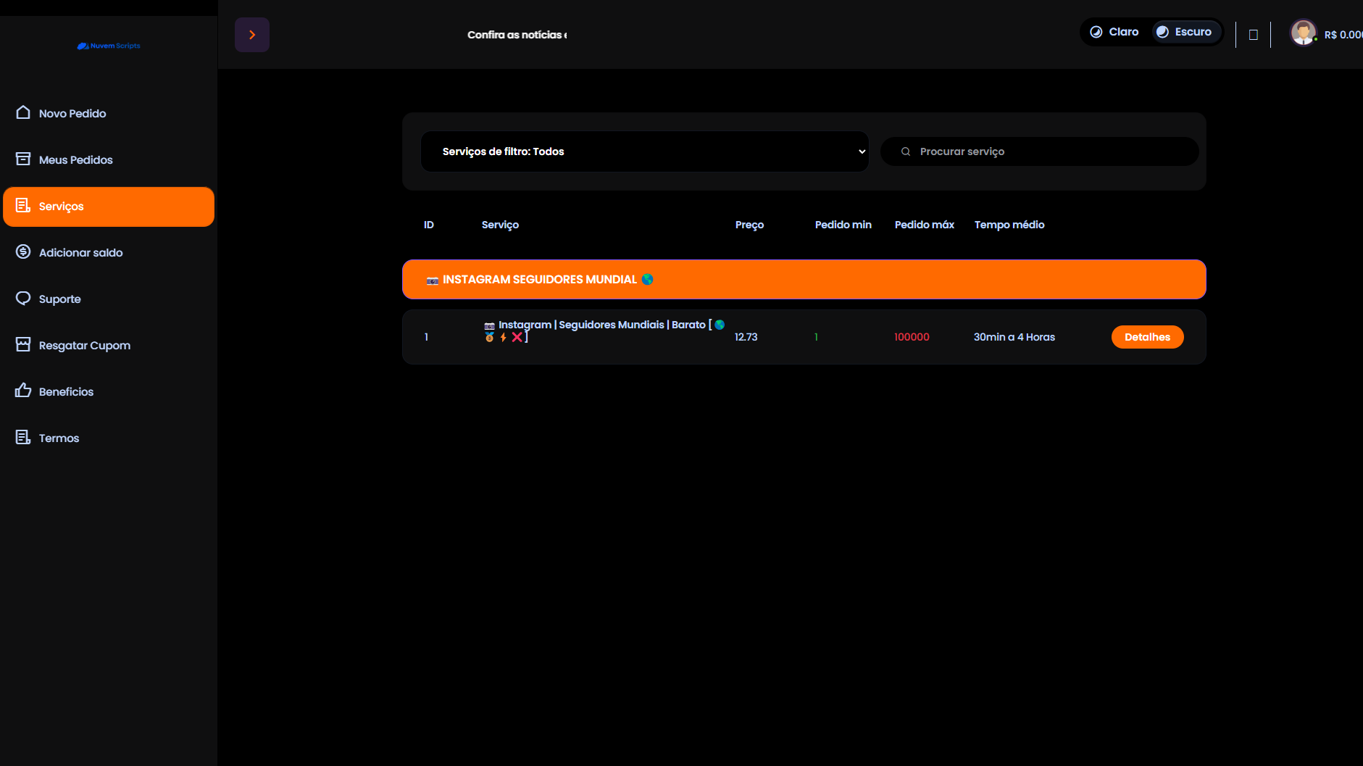The width and height of the screenshot is (1363, 766).
Task: Open the Meus Pedidos page
Action: (x=76, y=160)
